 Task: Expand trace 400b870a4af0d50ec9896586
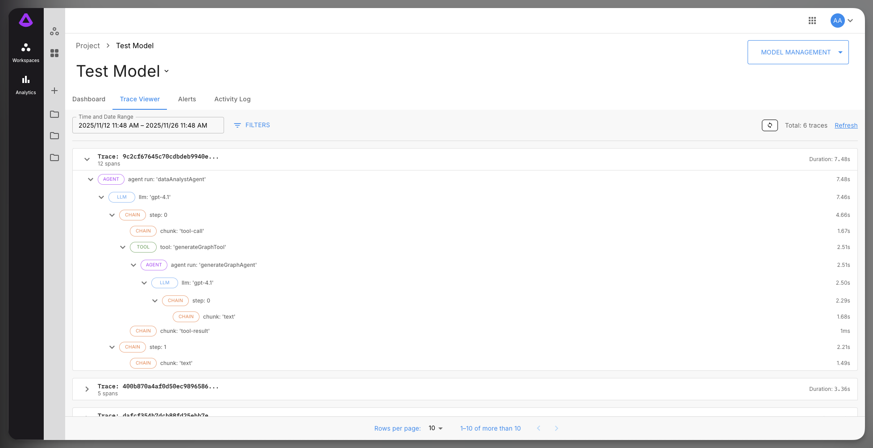[x=87, y=389]
